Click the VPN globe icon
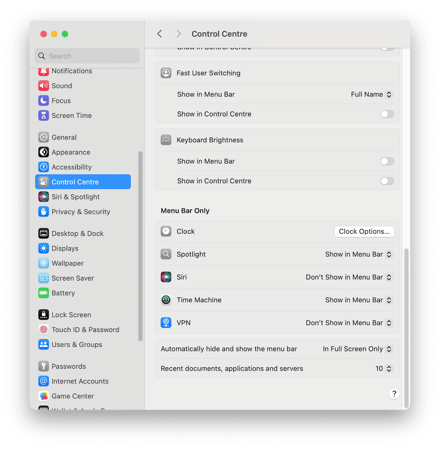The image size is (440, 449). [x=166, y=322]
